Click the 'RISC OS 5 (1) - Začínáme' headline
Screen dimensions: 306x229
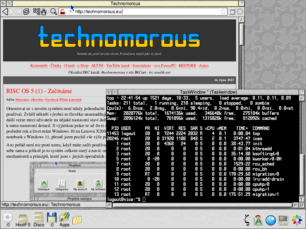click(39, 91)
